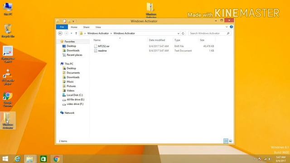Open Chrome from the taskbar
Screen dimensions: 290x163
[57, 159]
